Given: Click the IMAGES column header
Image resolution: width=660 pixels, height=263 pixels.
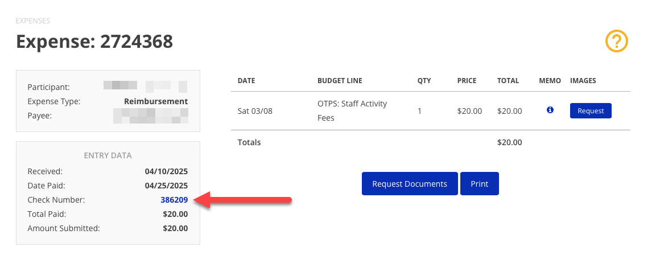Looking at the screenshot, I should click(x=583, y=81).
